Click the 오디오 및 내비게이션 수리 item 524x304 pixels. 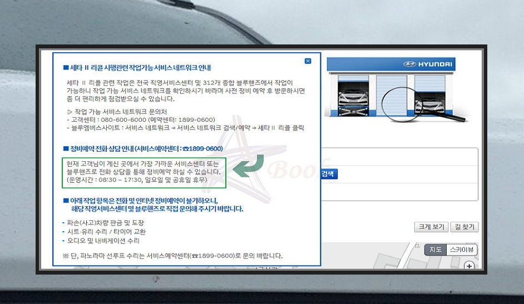point(101,241)
